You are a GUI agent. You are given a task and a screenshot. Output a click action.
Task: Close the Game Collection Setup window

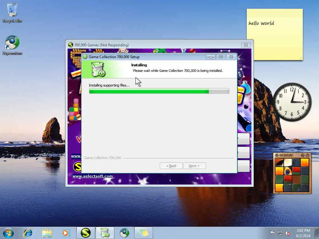pos(231,57)
